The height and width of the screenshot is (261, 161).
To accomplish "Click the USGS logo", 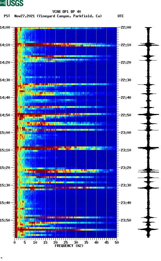I will 12,3.
